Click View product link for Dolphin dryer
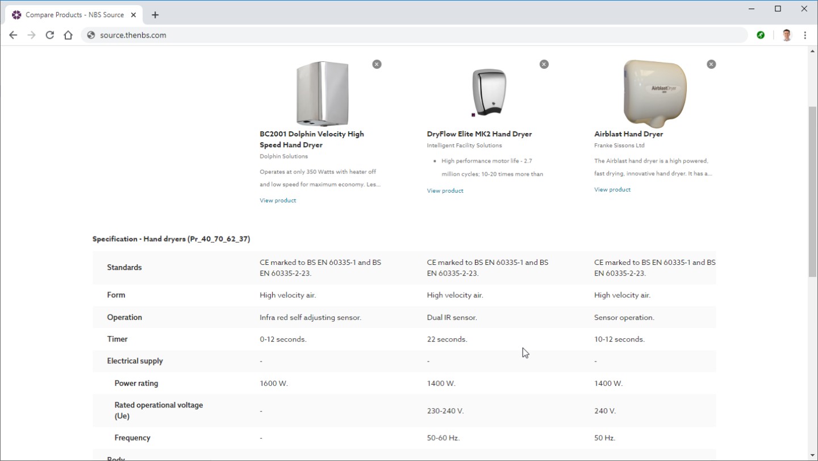 (x=278, y=201)
